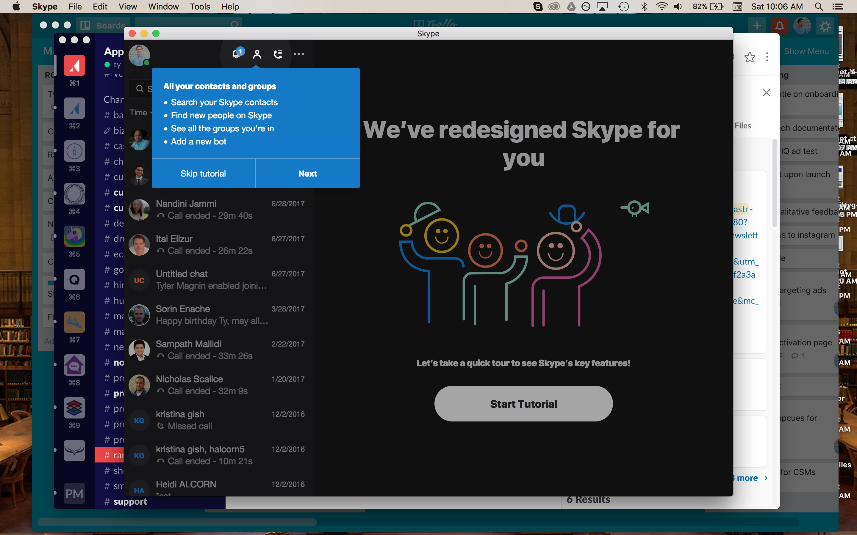857x535 pixels.
Task: Open the Apple menu
Action: click(x=16, y=6)
